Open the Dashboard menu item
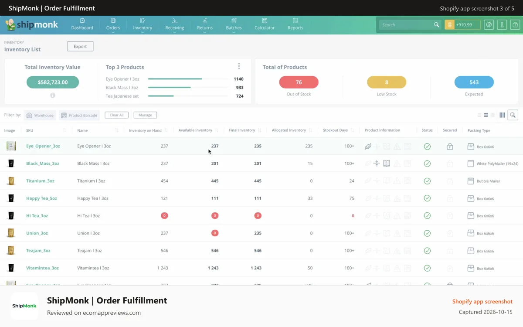This screenshot has height=327, width=523. (x=82, y=24)
